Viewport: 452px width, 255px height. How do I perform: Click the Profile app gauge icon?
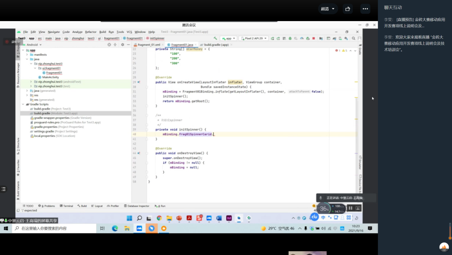tap(302, 38)
